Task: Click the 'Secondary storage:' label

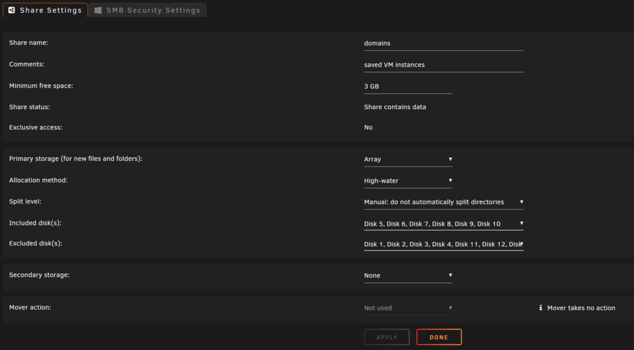Action: [39, 275]
